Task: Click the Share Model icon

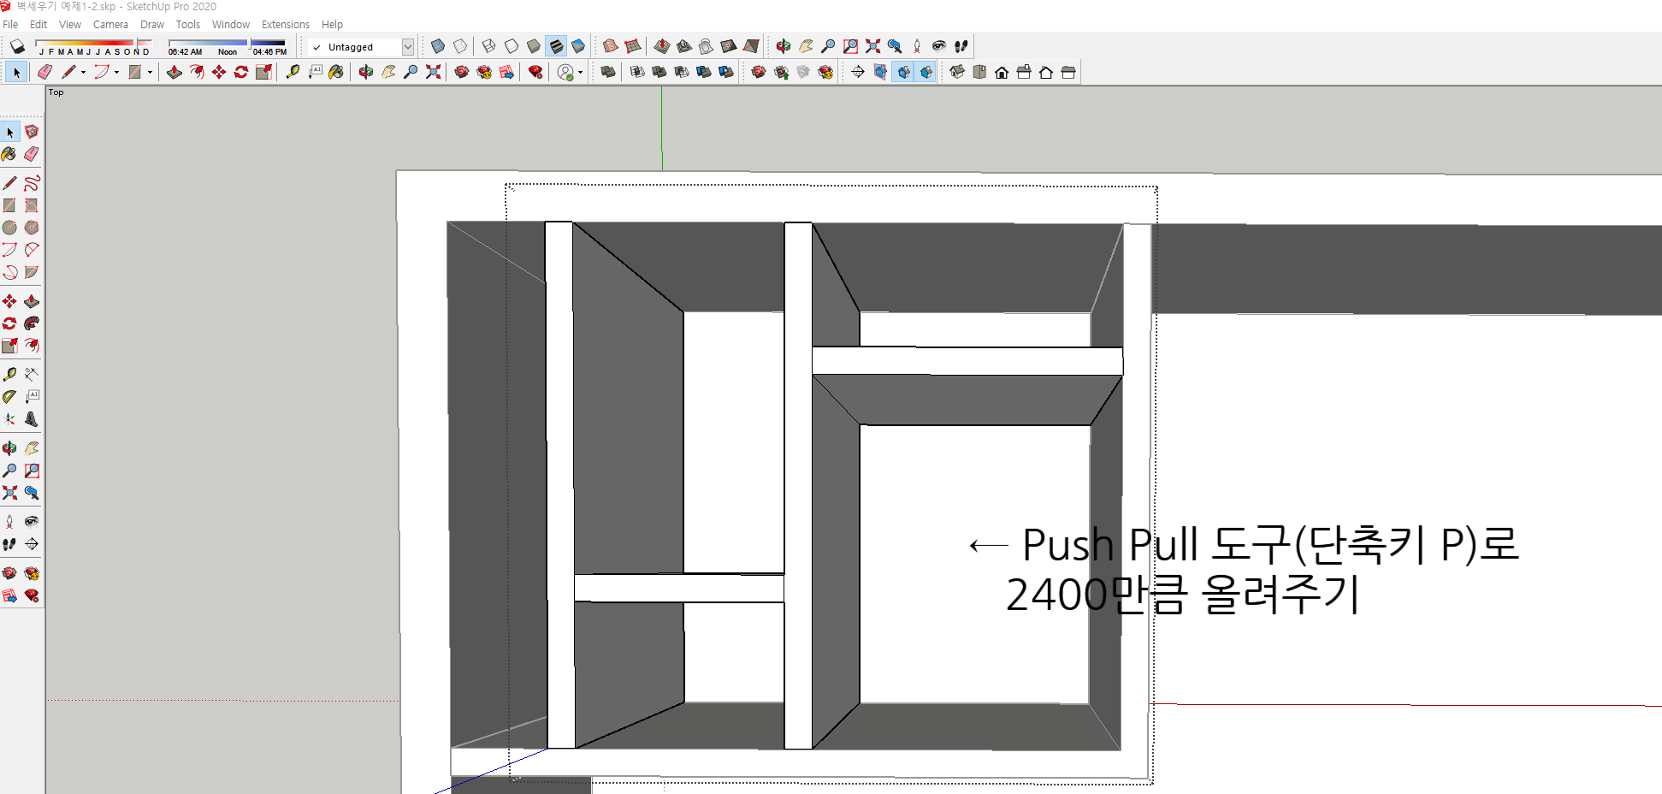Action: [781, 72]
